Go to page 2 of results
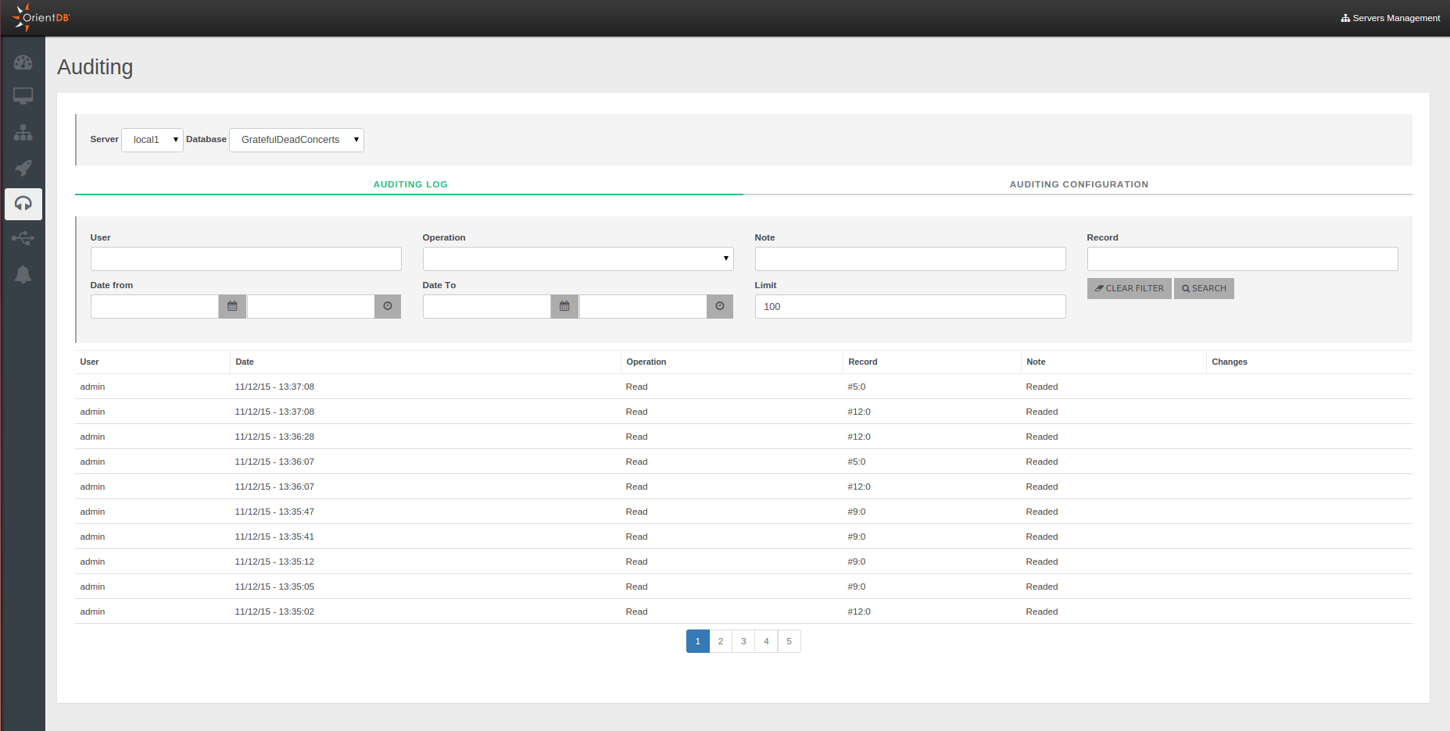 click(x=721, y=641)
